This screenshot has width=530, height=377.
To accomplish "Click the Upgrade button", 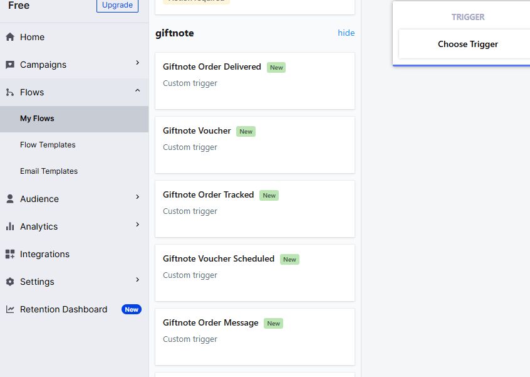I will tap(117, 5).
